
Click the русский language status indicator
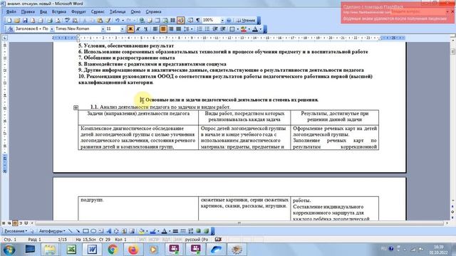(x=197, y=240)
